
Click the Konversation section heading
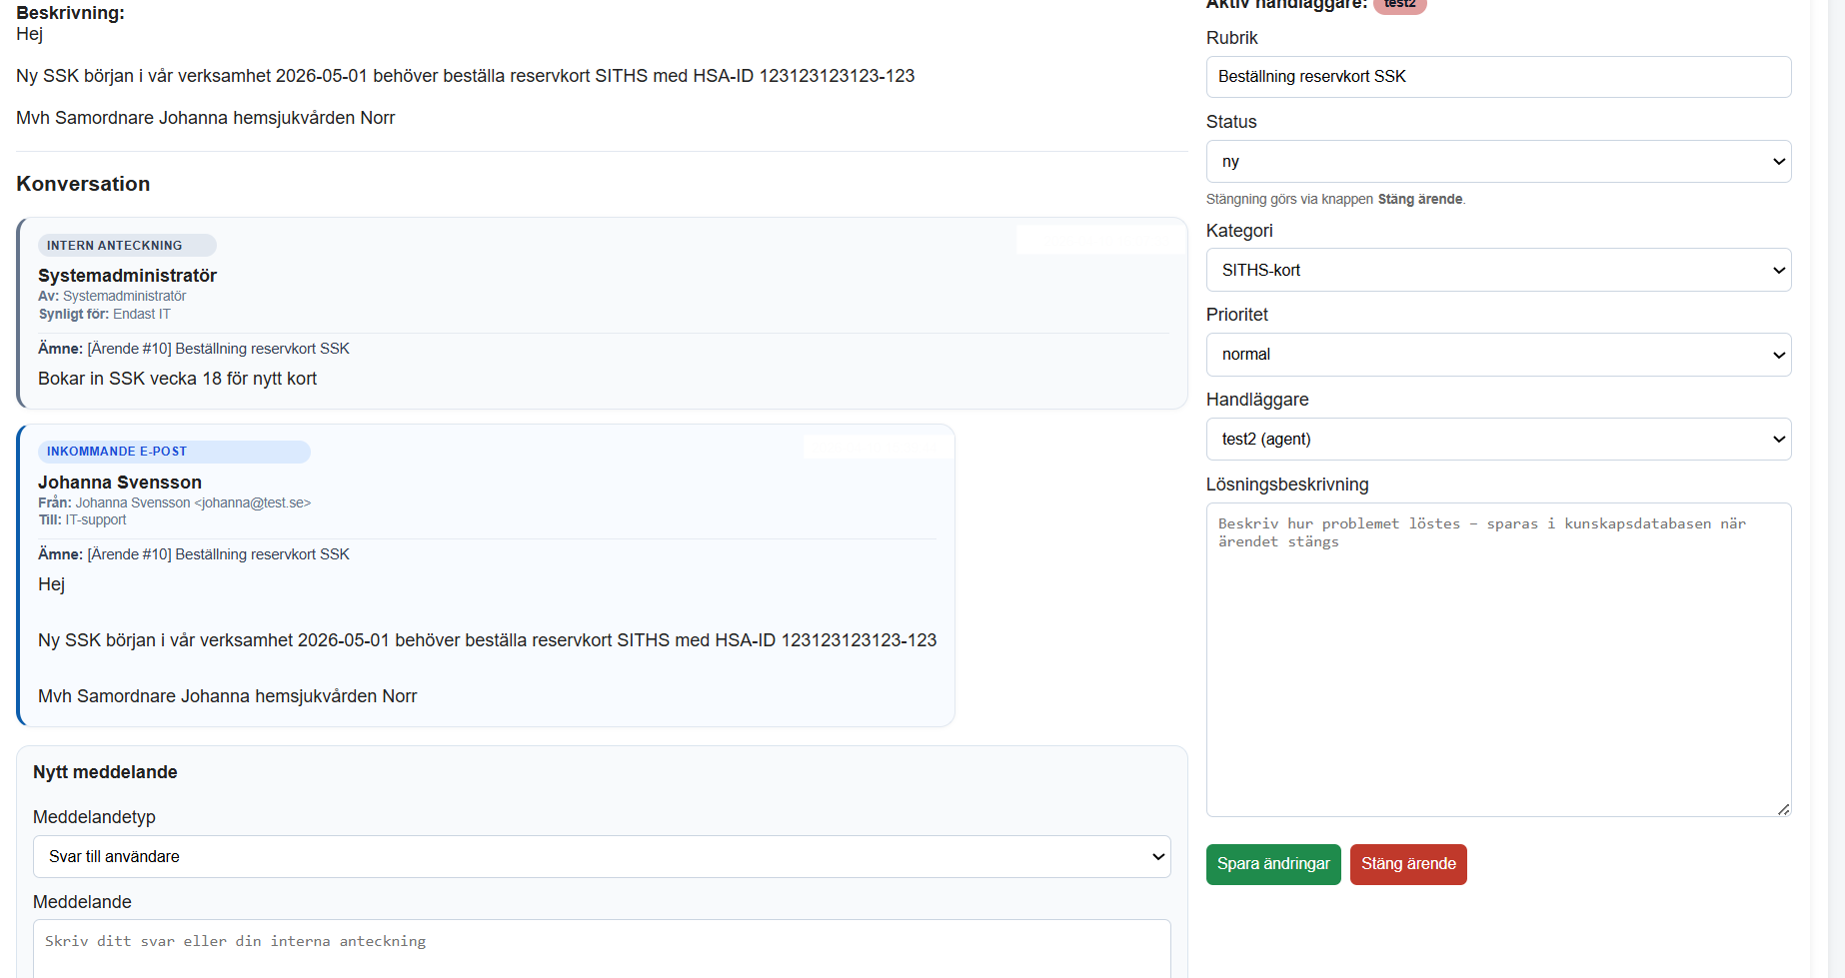point(83,184)
